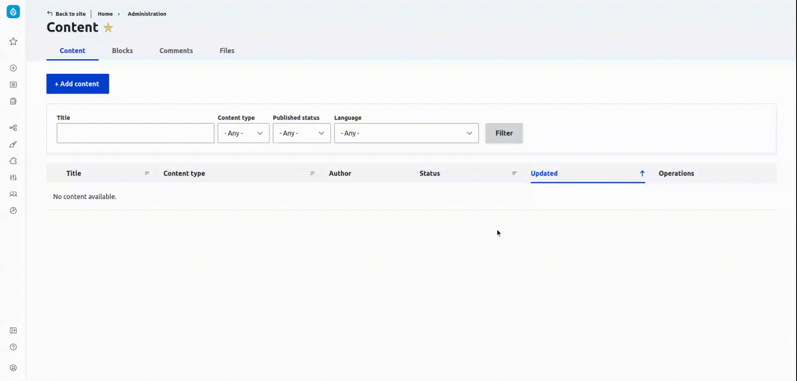Click the Add content button
Screen dimensions: 797x381
pyautogui.click(x=78, y=84)
